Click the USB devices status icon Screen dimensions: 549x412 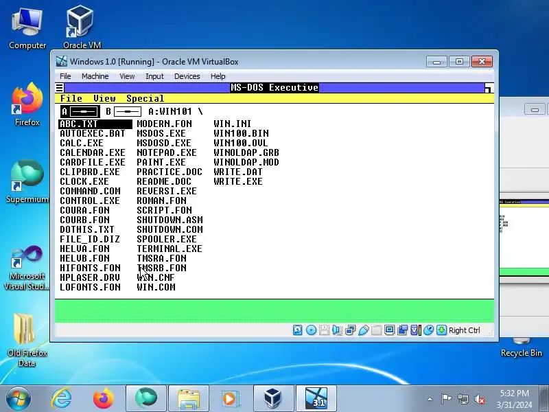click(364, 330)
